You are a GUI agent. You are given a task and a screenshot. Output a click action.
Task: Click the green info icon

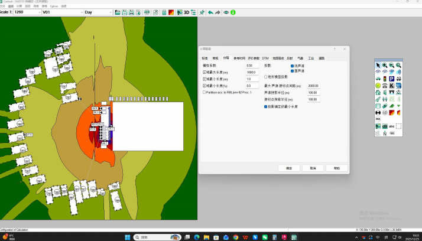click(x=233, y=12)
